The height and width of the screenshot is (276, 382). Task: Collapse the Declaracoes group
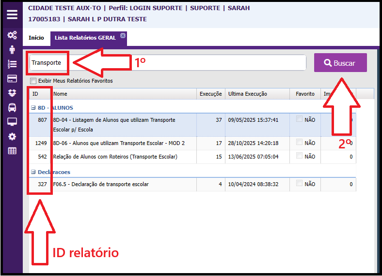33,172
